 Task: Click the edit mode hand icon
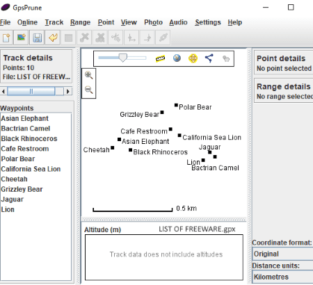coord(226,58)
